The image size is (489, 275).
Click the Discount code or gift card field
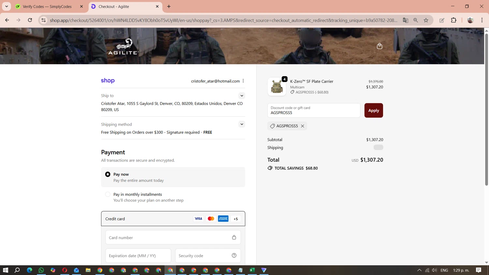pyautogui.click(x=314, y=110)
